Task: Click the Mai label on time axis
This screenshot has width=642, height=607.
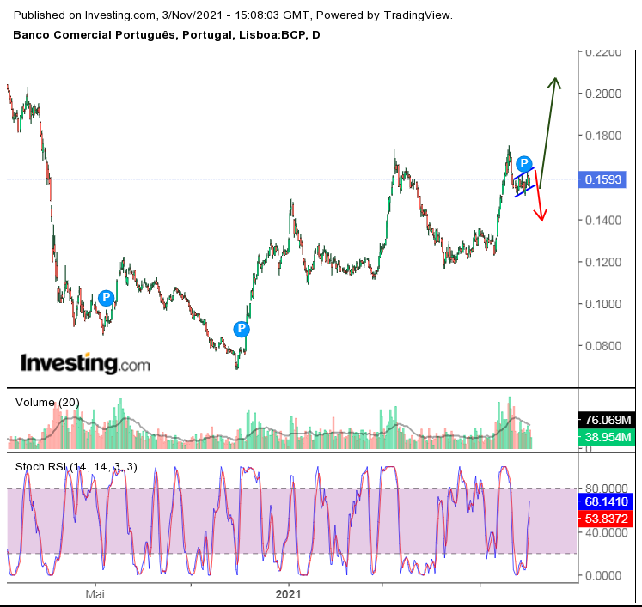Action: click(95, 594)
